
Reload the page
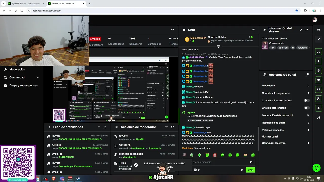(16, 11)
